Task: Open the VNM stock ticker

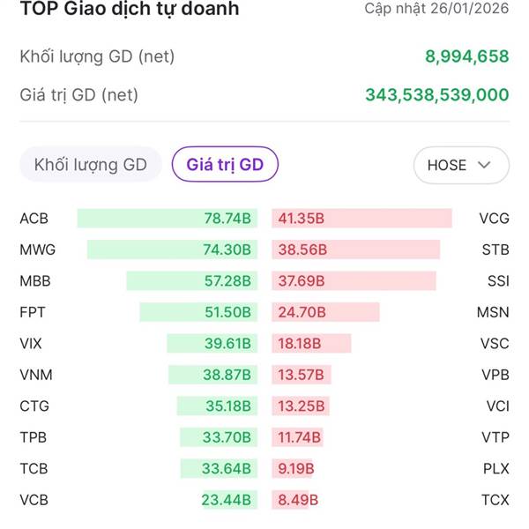Action: [36, 375]
